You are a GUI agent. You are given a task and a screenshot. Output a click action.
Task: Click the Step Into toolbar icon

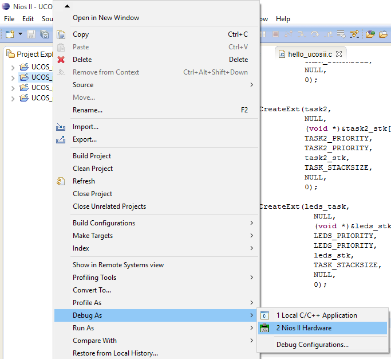point(302,34)
